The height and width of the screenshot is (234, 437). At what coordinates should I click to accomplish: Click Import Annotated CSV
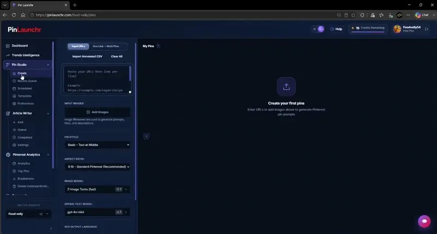pyautogui.click(x=87, y=57)
